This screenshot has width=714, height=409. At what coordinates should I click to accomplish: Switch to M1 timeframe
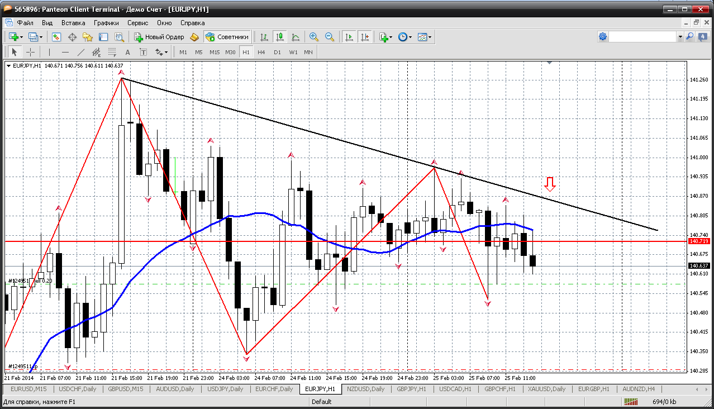coord(183,52)
